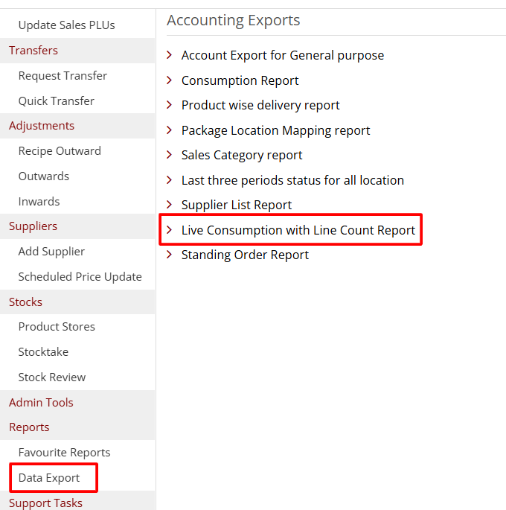Open Product wise delivery report

[x=260, y=105]
